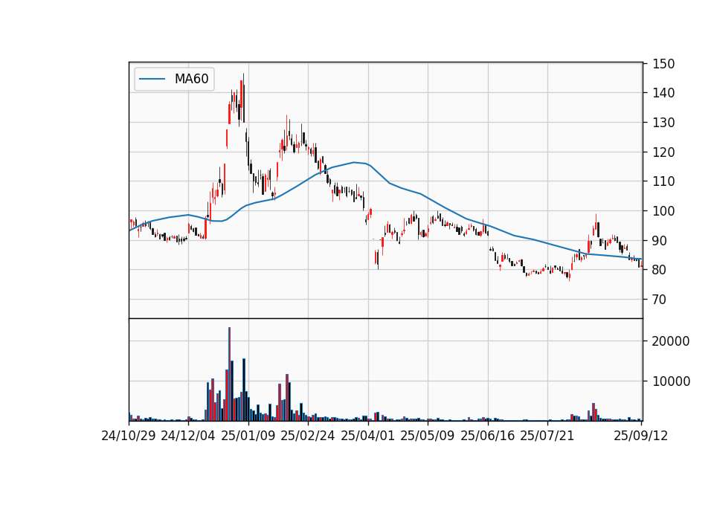The width and height of the screenshot is (714, 513).
Task: Click the 130 price axis label
Action: (663, 123)
